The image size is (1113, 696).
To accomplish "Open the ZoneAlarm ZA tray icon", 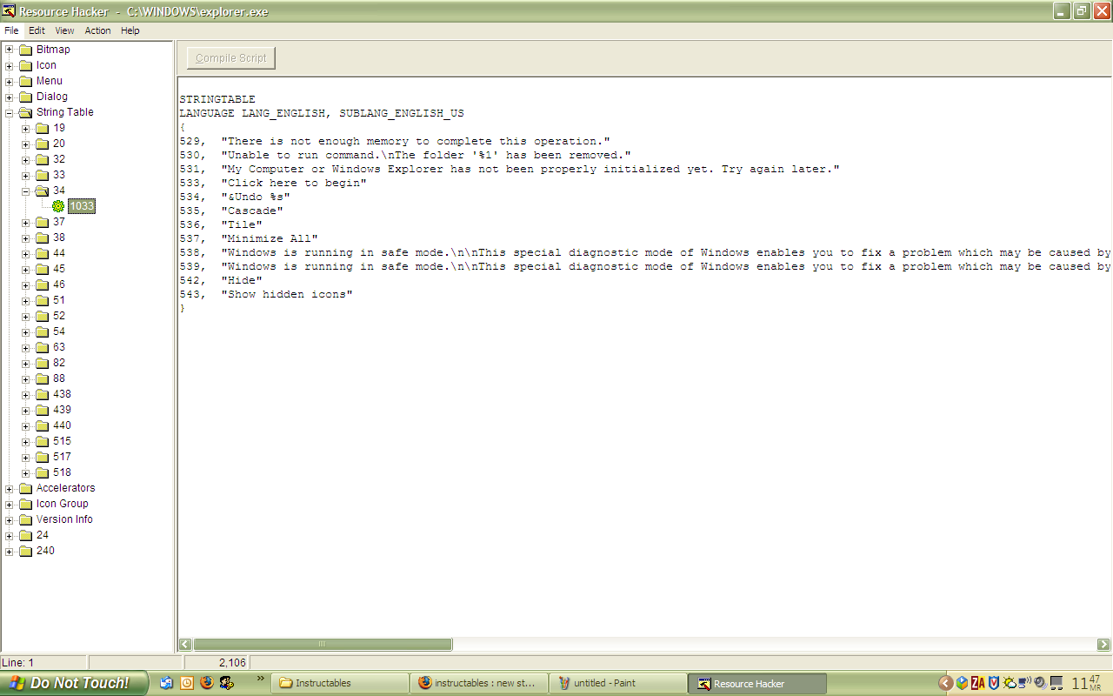I will click(978, 683).
